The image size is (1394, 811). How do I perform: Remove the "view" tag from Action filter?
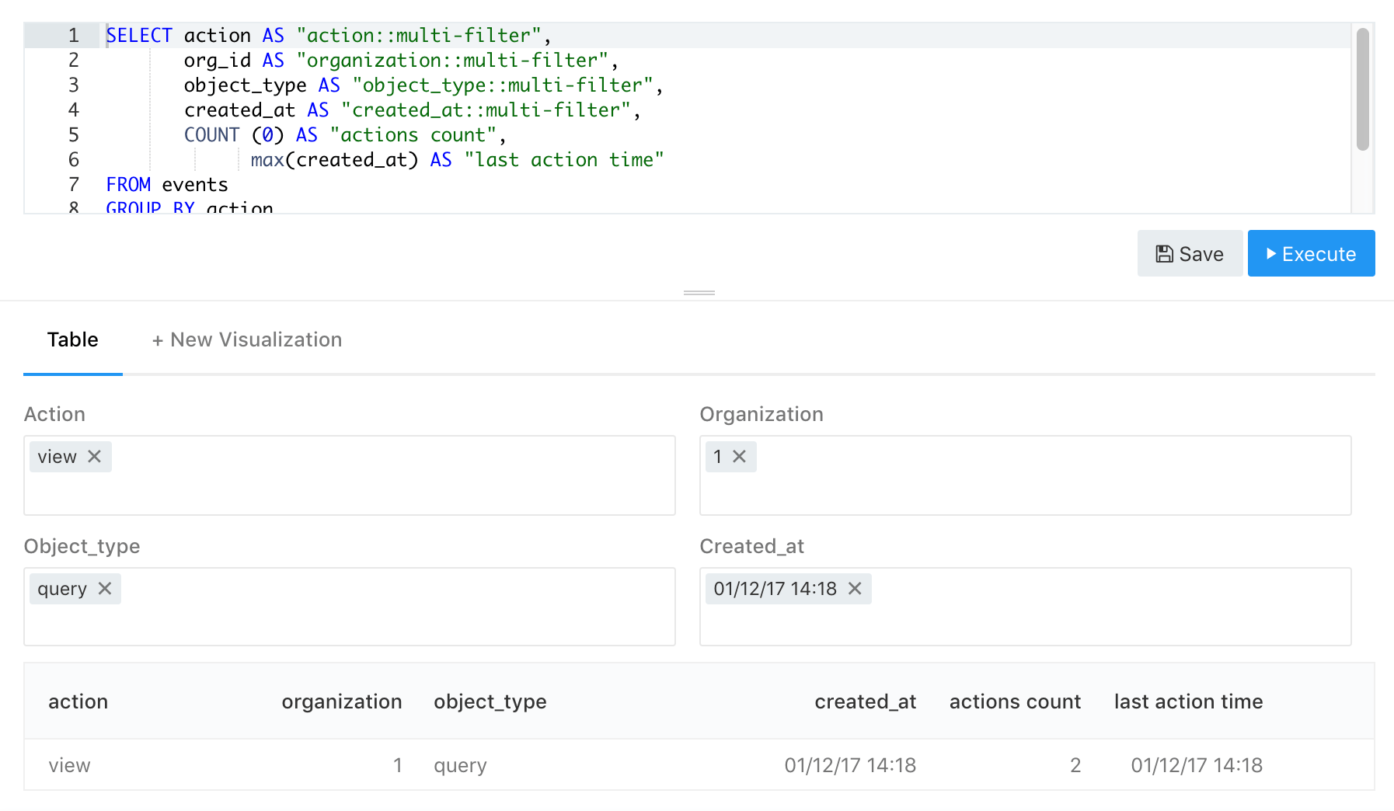point(95,457)
